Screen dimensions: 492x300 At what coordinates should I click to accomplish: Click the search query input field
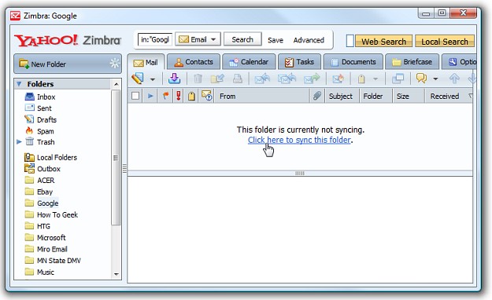coord(155,40)
